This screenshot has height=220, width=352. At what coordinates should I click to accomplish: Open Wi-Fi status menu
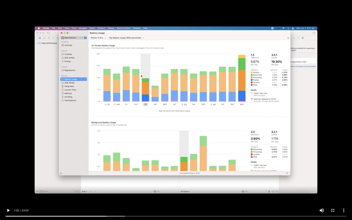pos(283,28)
